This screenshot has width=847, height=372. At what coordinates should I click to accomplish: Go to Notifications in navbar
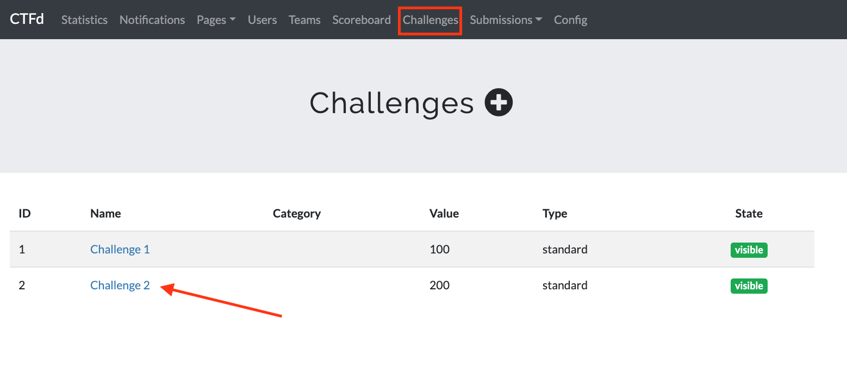point(152,20)
